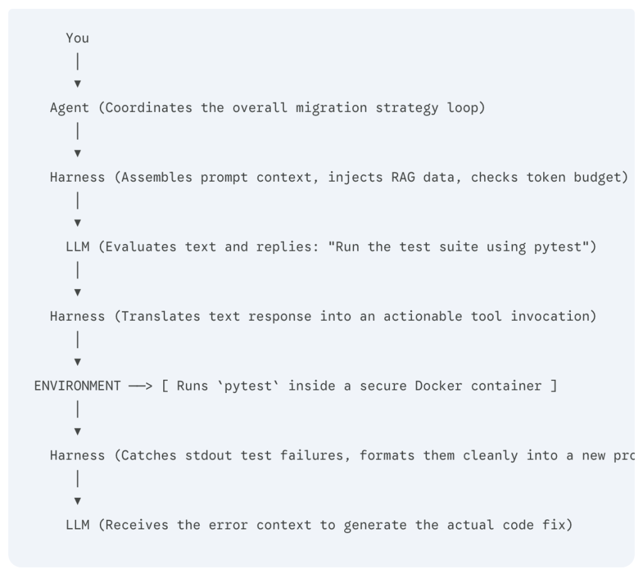Click the quoted "Run the test suite using pytest"
643x574 pixels.
[458, 246]
